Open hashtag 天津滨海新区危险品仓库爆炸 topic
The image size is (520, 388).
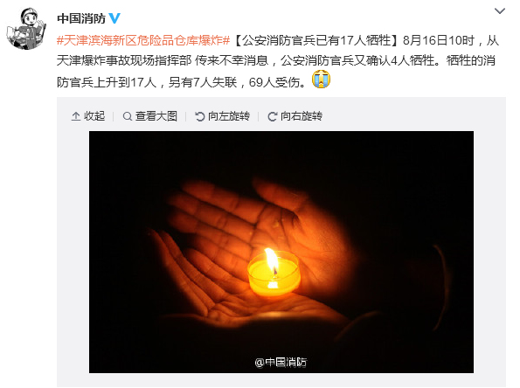[143, 40]
